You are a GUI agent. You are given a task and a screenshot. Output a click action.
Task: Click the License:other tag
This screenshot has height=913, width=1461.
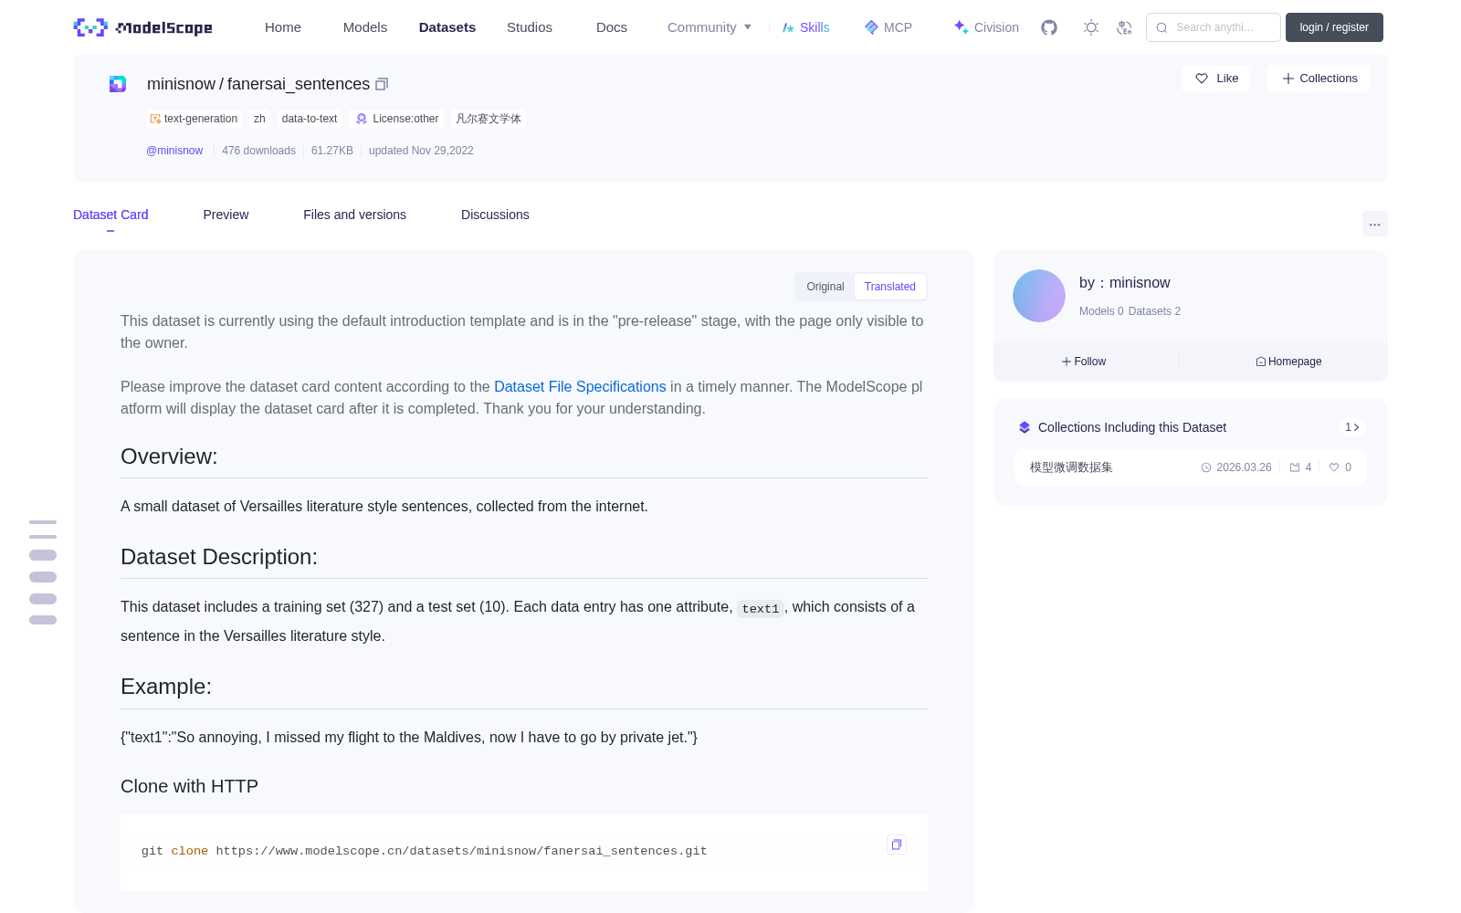(x=397, y=119)
